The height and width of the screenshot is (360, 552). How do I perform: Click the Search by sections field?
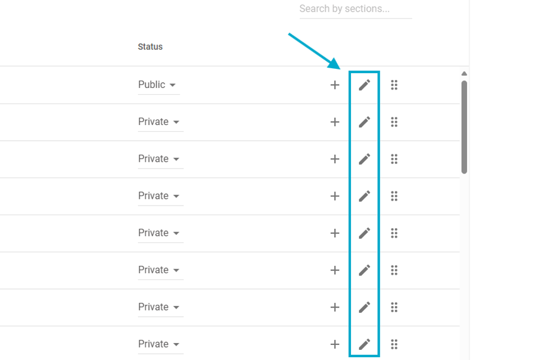pos(355,9)
